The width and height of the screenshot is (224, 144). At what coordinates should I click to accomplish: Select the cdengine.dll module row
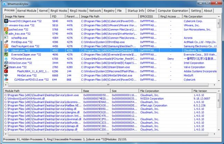click(110, 112)
